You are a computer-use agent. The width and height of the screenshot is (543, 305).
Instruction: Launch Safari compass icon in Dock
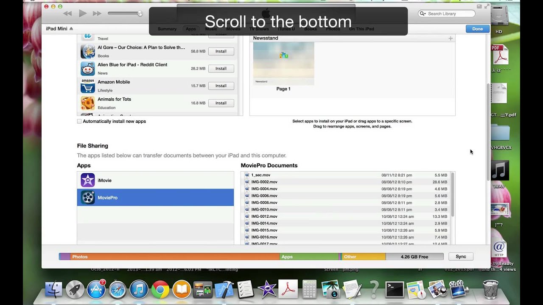coord(118,290)
